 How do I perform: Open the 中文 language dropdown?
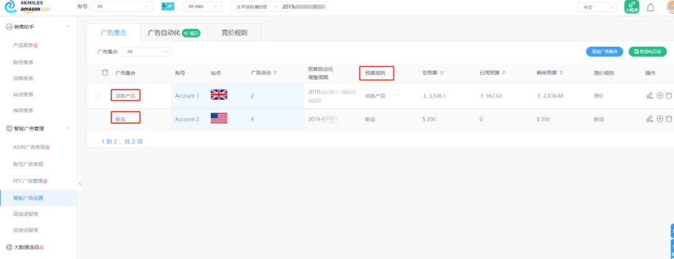coord(595,7)
